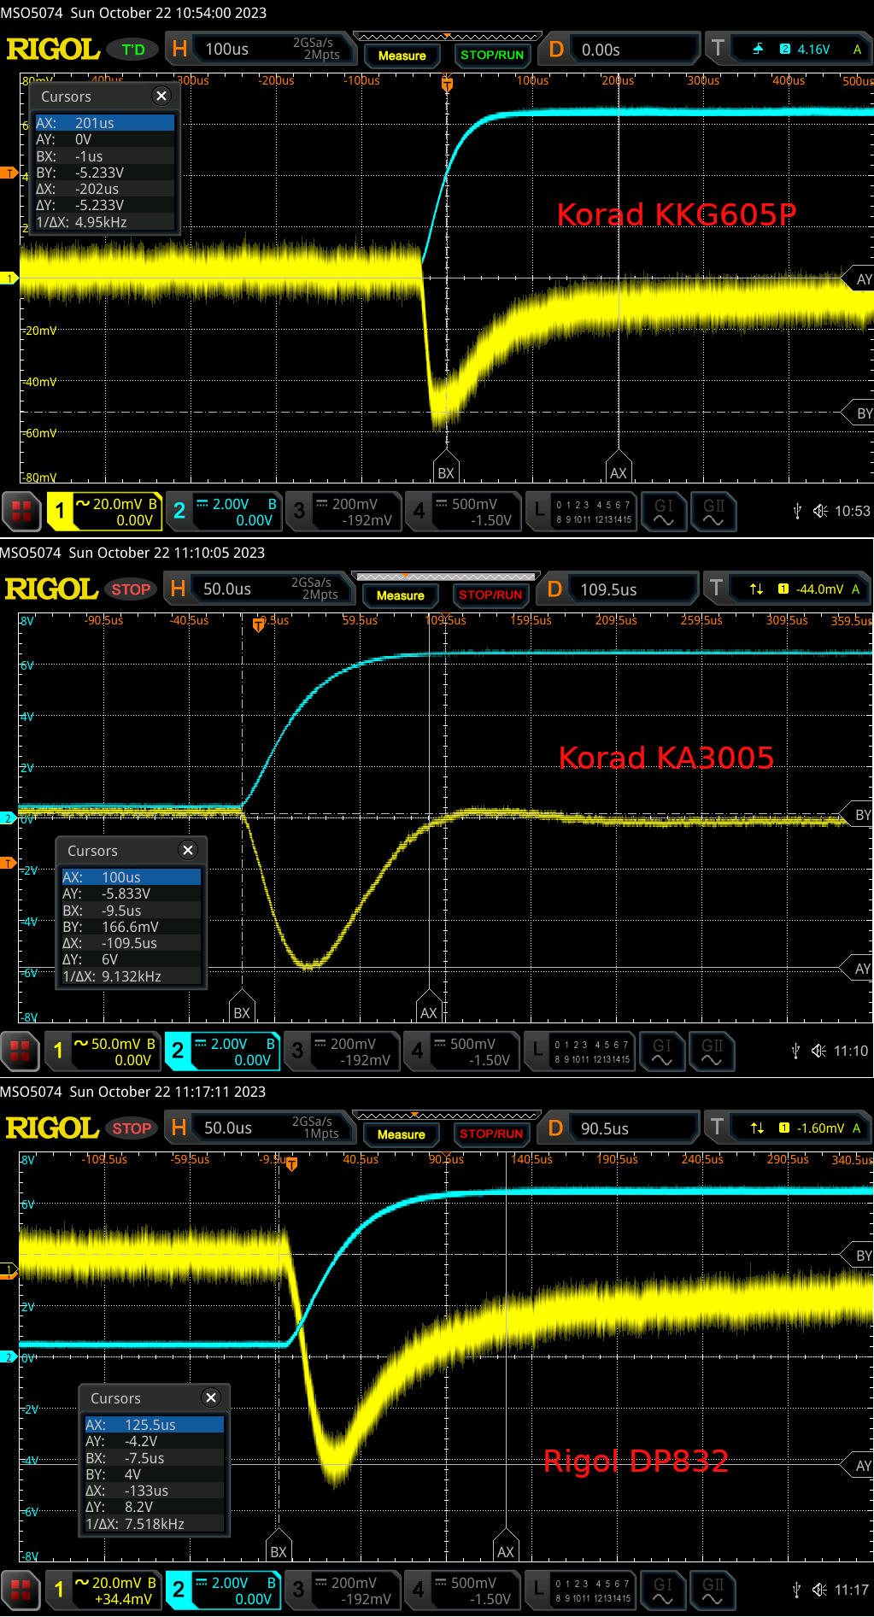This screenshot has width=874, height=1617.
Task: Select AX: 201us cursor row
Action: [x=105, y=123]
